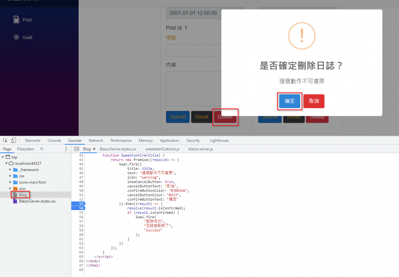Toggle breakpoint on line 53

[x=78, y=204]
